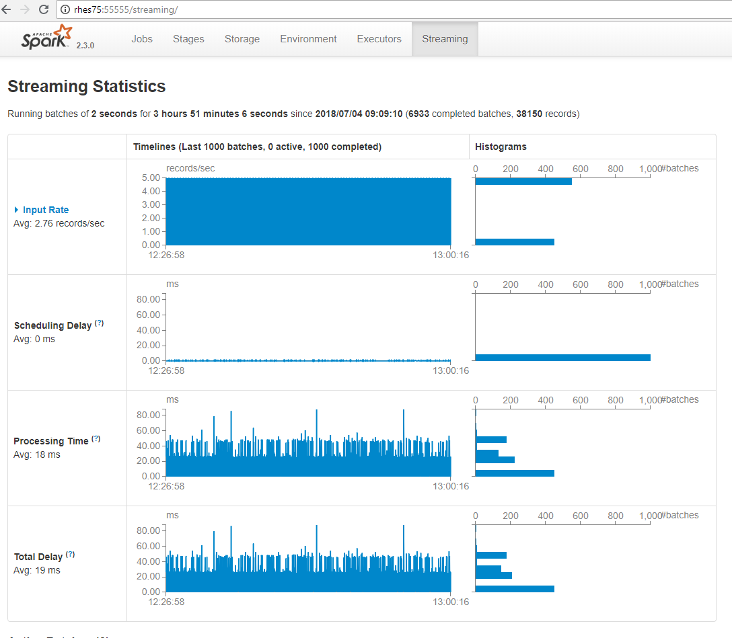Click top bar in Input Rate histogram
Viewport: 732px width, 638px height.
523,181
